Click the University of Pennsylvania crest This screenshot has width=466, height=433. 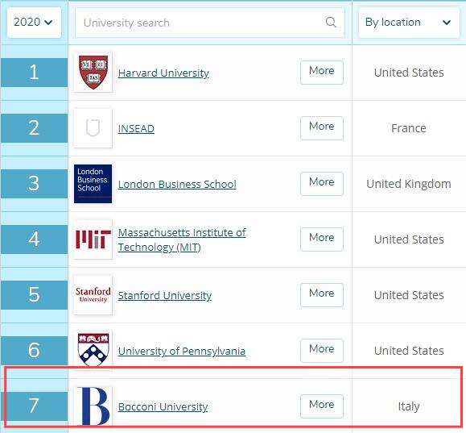93,350
